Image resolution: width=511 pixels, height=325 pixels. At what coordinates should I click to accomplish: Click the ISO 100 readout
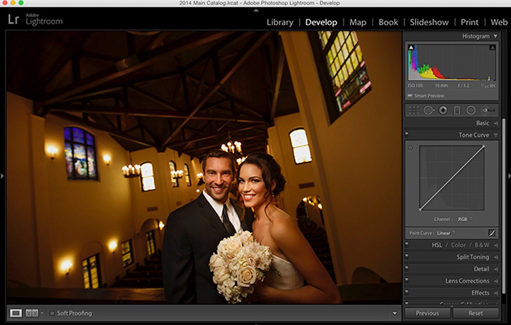point(415,86)
